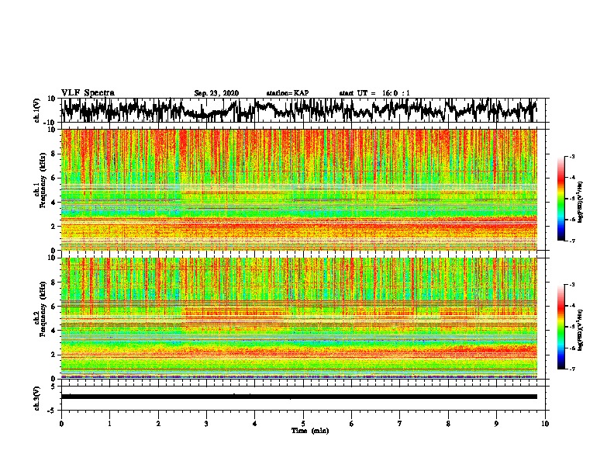The width and height of the screenshot is (614, 475).
Task: Click the date 'Sep. 23, 2020'
Action: pyautogui.click(x=216, y=93)
